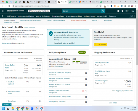Expand the Reports dropdown menu

[95, 20]
